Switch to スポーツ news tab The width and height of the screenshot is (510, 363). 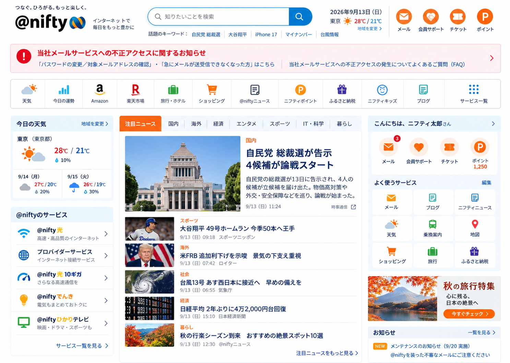coord(280,124)
